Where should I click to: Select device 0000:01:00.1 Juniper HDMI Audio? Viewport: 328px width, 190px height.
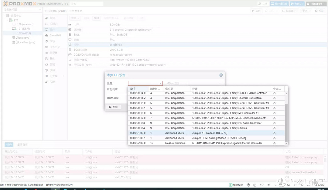(207, 138)
